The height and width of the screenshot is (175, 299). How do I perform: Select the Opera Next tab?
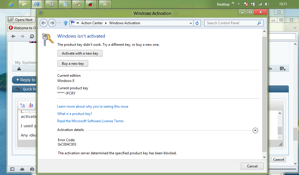[x=22, y=20]
